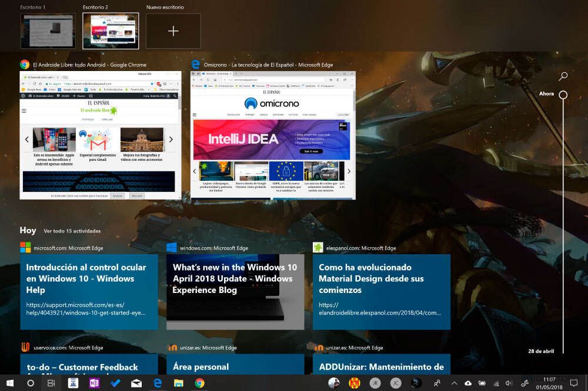Click next arrow in Edge window carousel
Screen dimensions: 588x391
click(349, 171)
